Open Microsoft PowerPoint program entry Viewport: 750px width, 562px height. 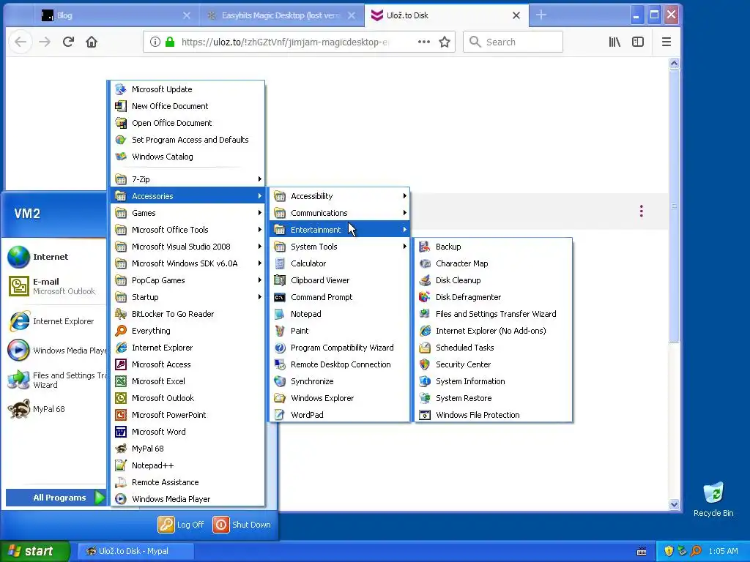[187, 415]
